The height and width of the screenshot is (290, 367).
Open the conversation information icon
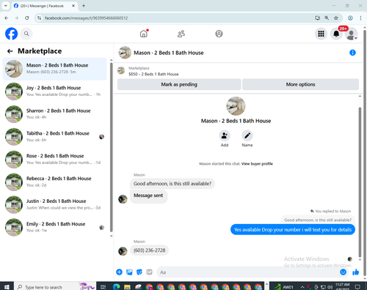pos(352,53)
